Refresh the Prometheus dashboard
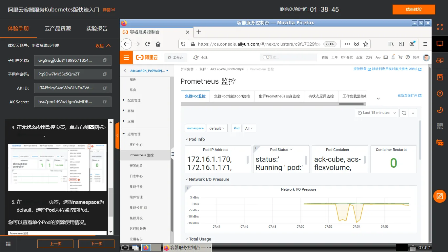This screenshot has height=252, width=448. click(x=404, y=113)
